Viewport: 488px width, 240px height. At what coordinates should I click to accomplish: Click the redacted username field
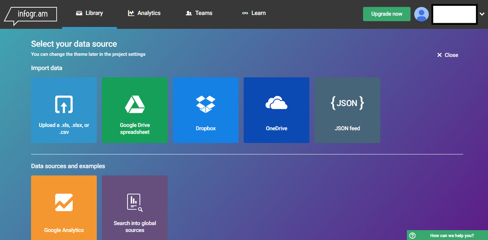pyautogui.click(x=454, y=15)
